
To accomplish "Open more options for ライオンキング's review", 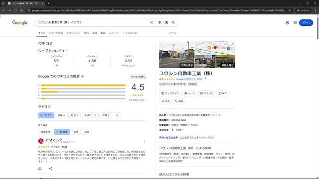I will 145,141.
